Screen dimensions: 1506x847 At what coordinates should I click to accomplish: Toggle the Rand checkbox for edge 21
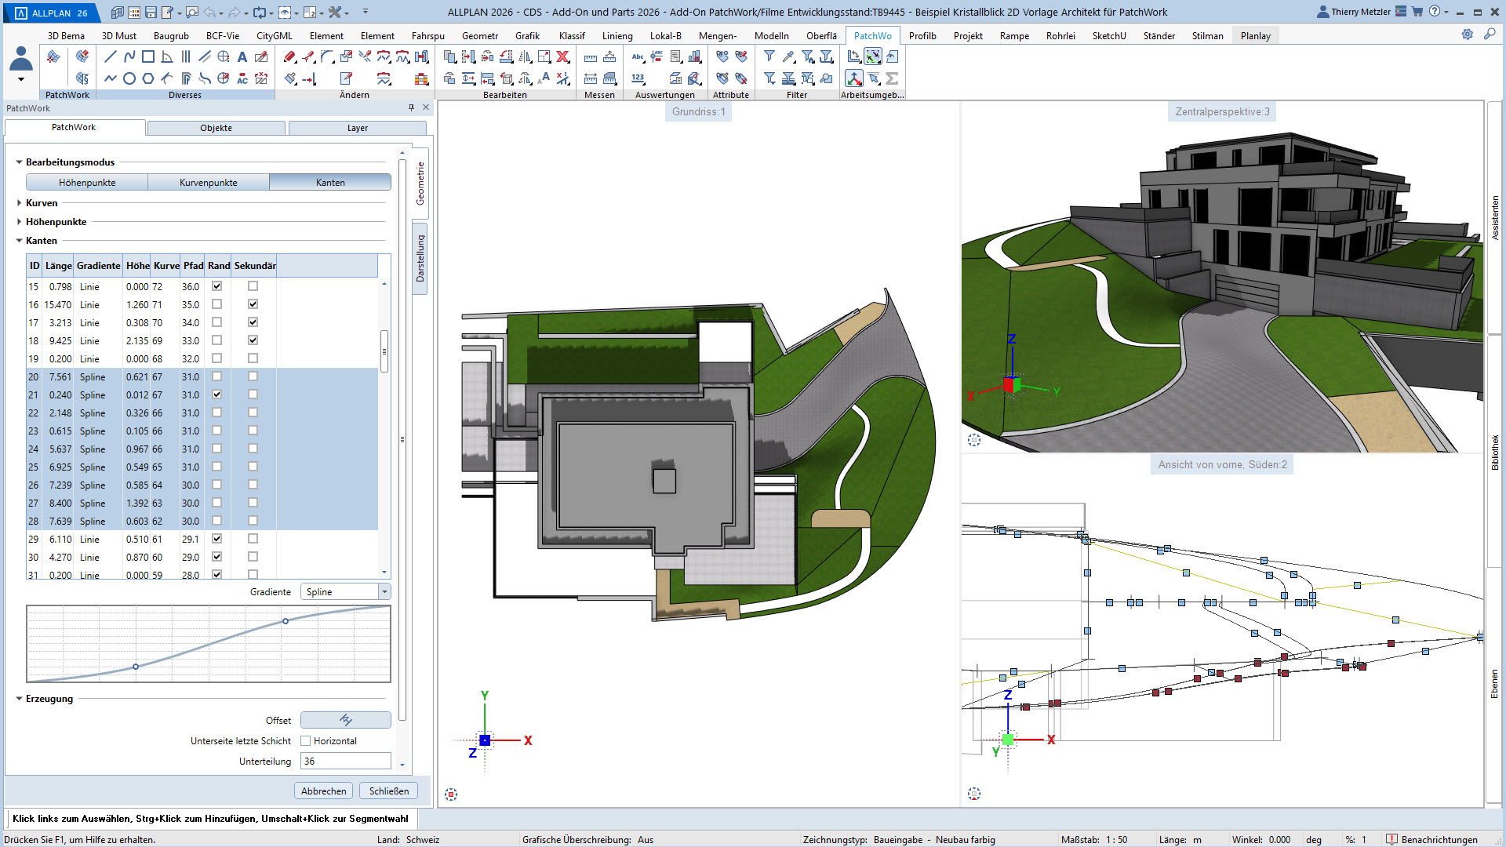(x=217, y=394)
